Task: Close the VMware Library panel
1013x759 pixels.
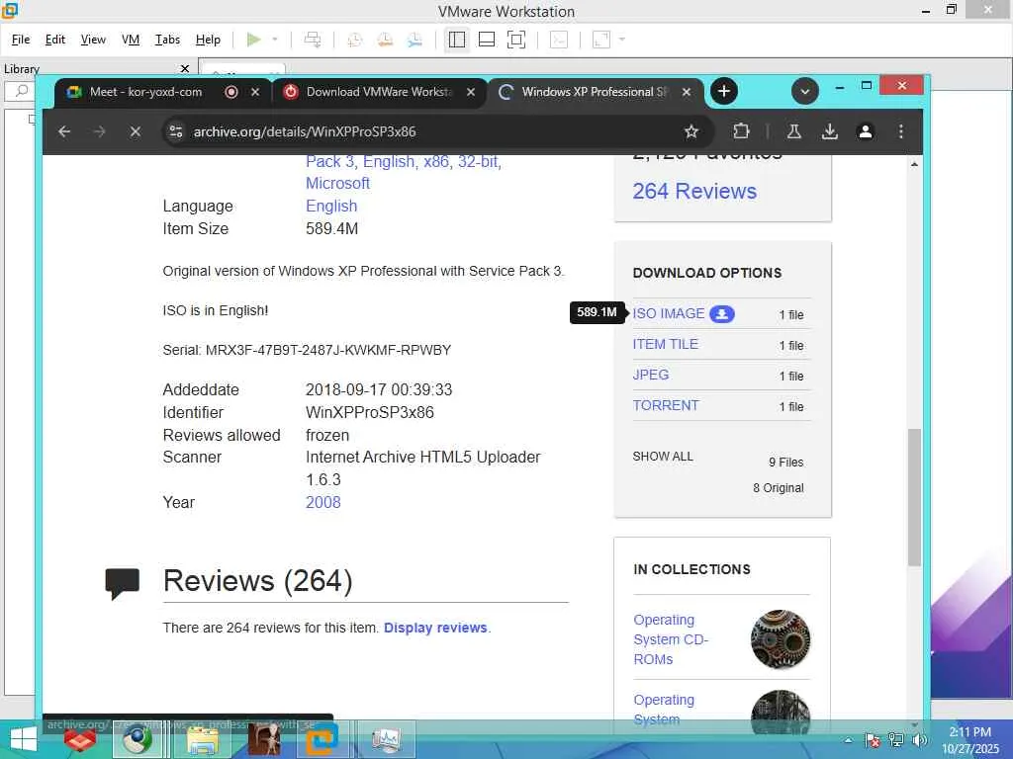Action: coord(185,68)
